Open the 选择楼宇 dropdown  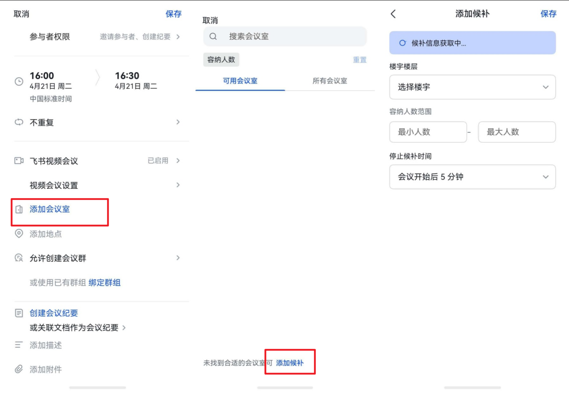pos(472,87)
